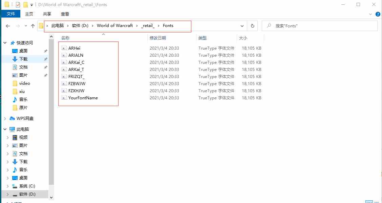Select the 图片 folder under Quick Access

point(24,75)
